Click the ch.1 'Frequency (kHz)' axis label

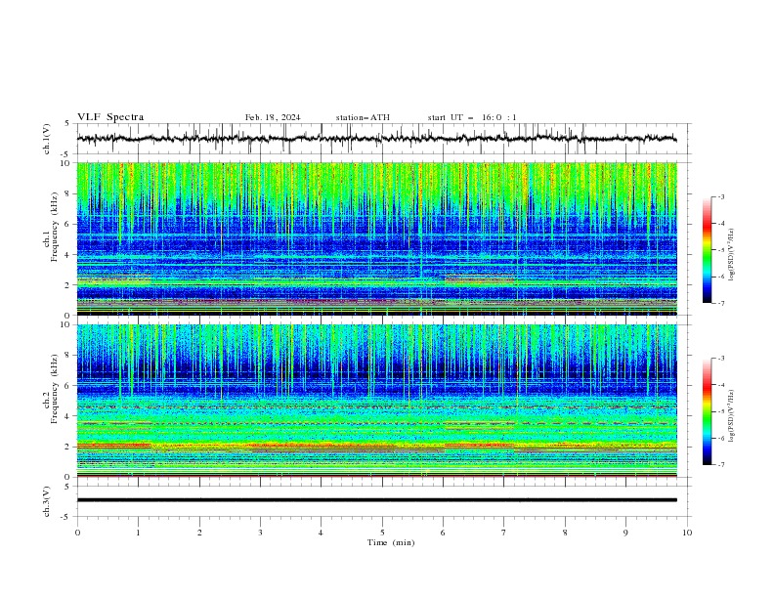pos(55,228)
